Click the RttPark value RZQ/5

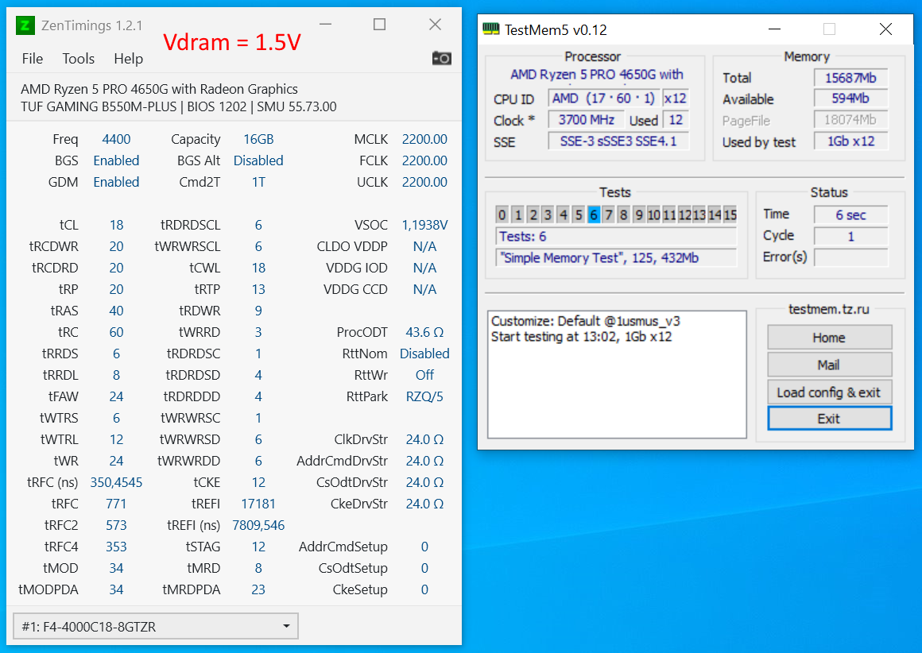[424, 396]
